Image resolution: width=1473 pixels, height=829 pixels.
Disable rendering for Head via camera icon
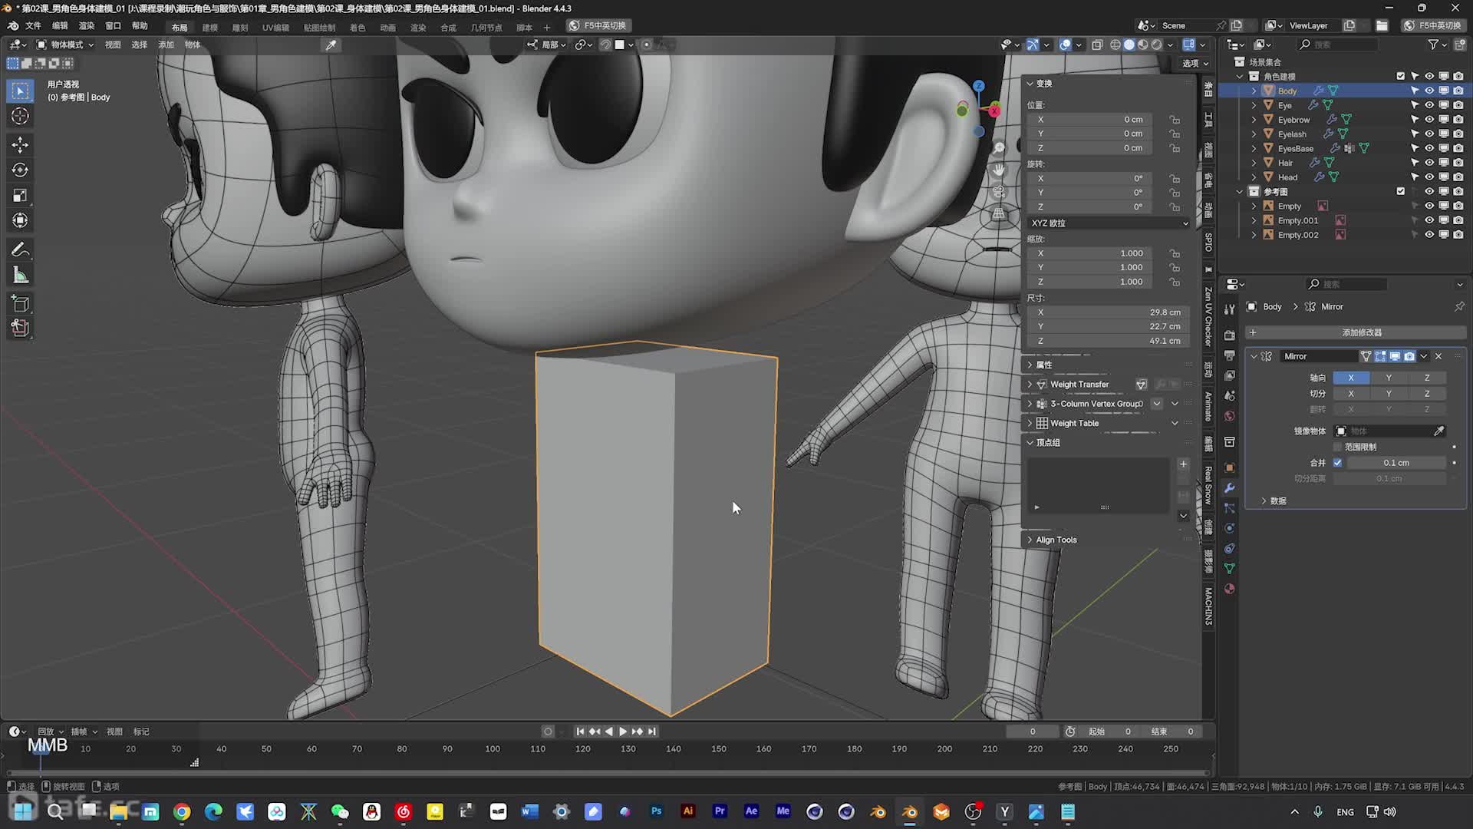(x=1458, y=177)
